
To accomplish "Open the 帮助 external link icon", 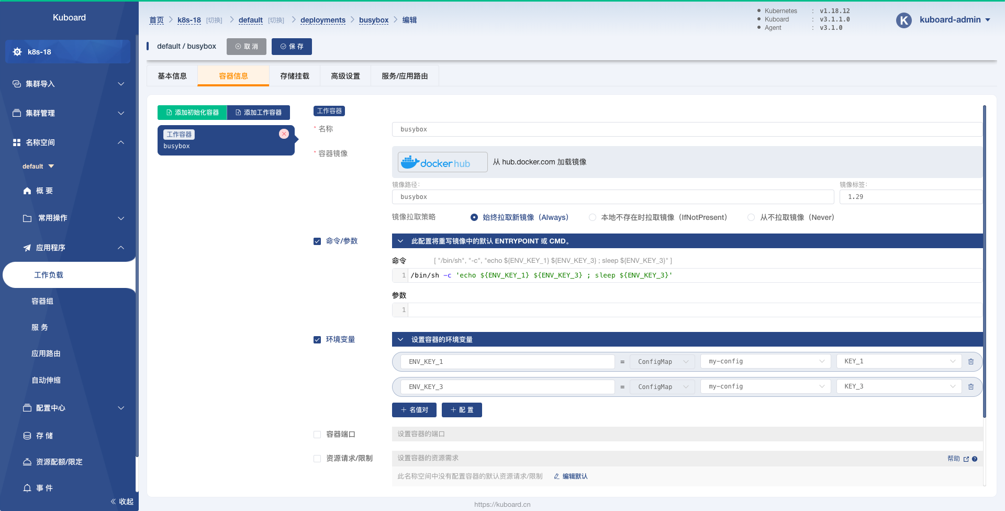I will click(x=966, y=459).
